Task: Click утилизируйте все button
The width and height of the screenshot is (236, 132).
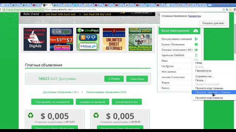Action: (x=127, y=102)
